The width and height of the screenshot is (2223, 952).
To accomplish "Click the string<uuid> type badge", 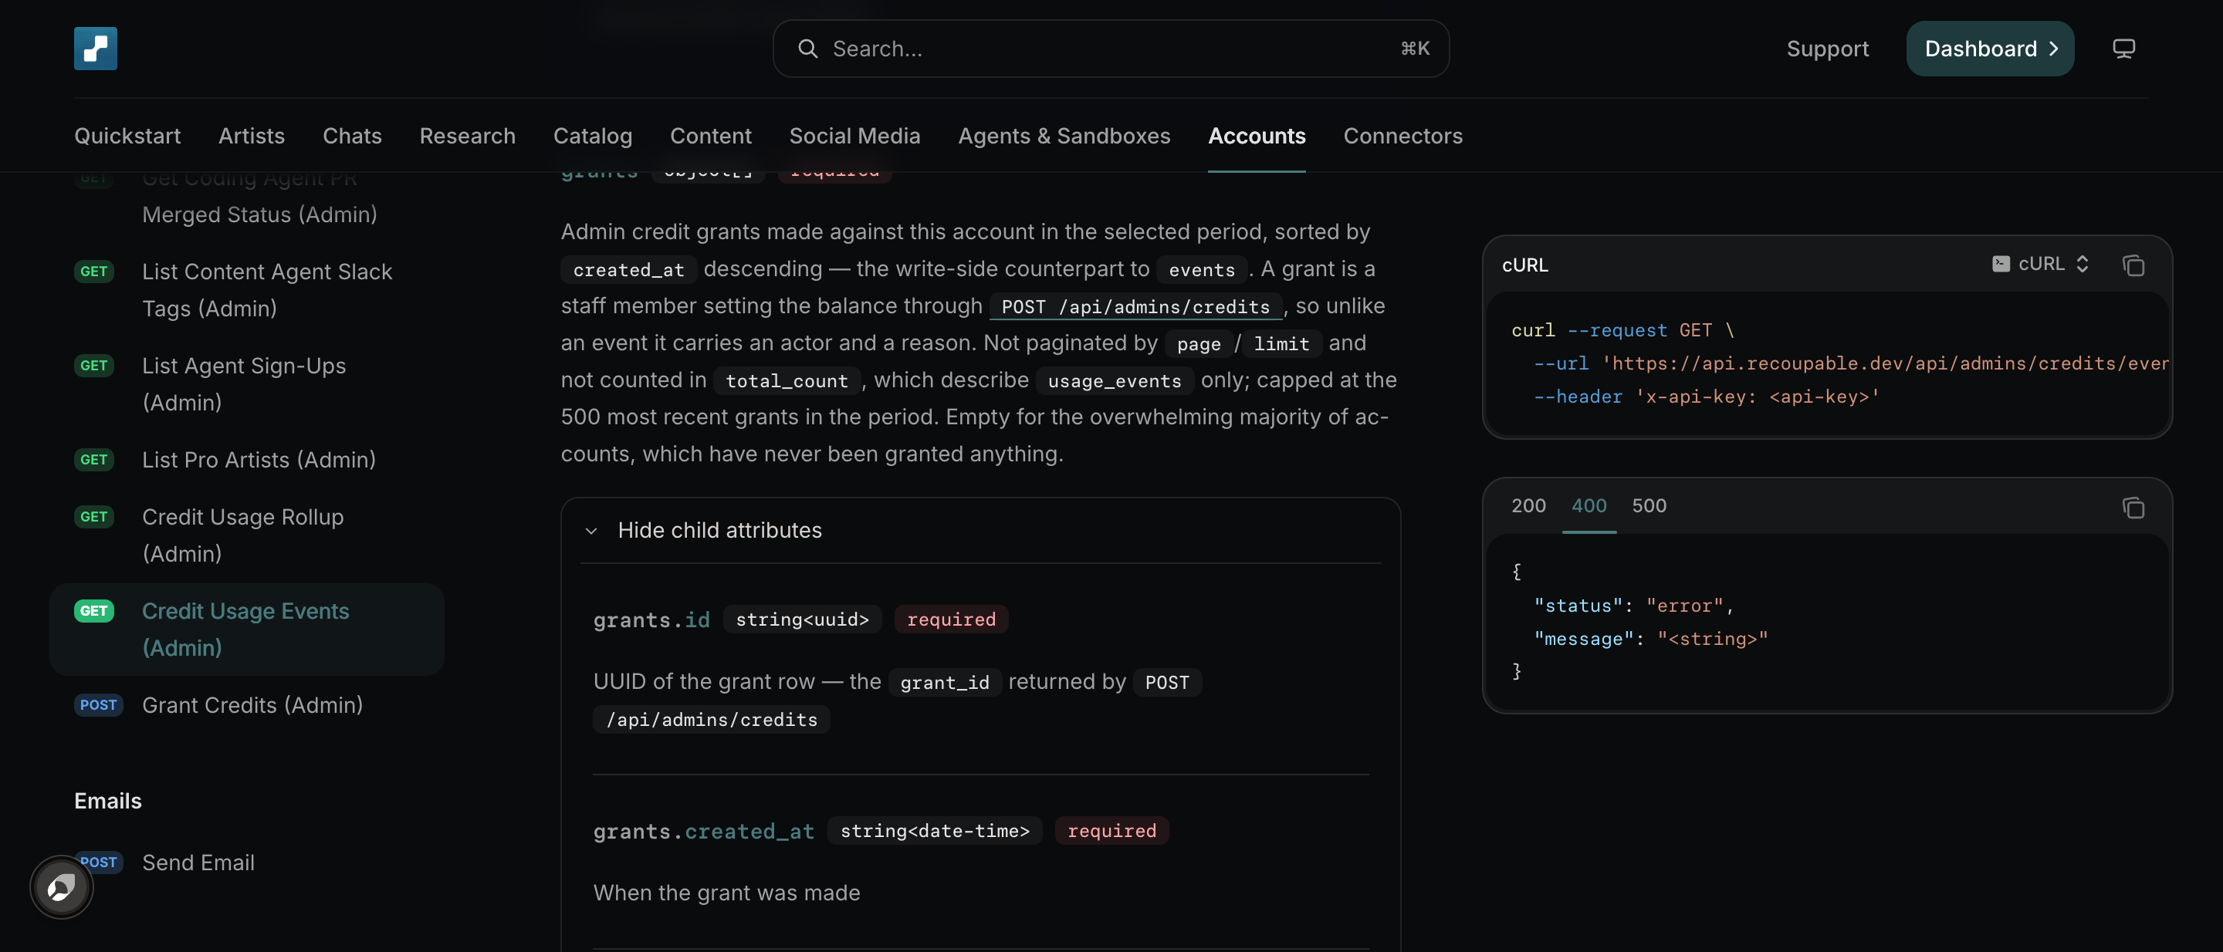I will [x=802, y=619].
